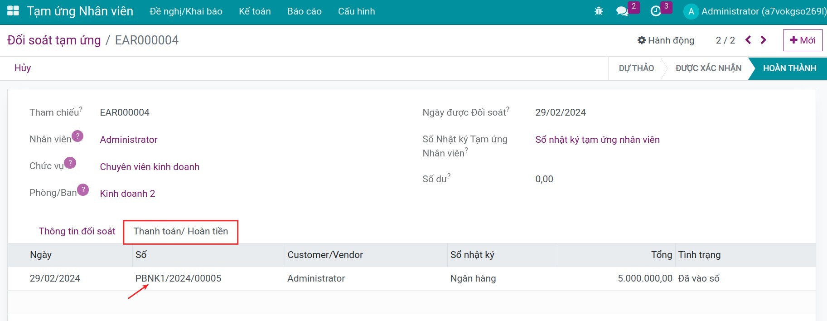Sort by the Tình trạng column header
This screenshot has width=827, height=321.
[x=745, y=255]
